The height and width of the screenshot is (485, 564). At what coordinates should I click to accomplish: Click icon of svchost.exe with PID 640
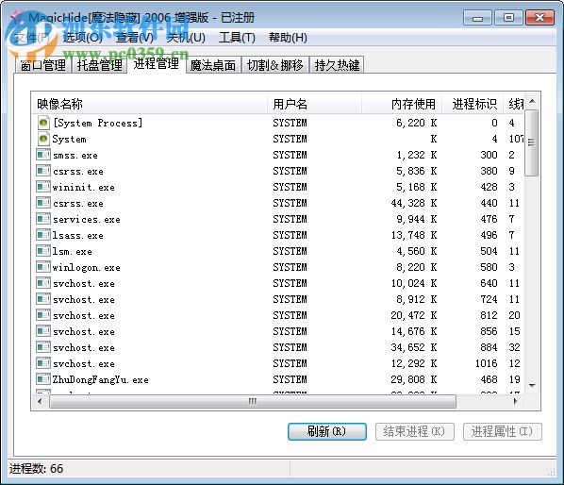[x=43, y=283]
